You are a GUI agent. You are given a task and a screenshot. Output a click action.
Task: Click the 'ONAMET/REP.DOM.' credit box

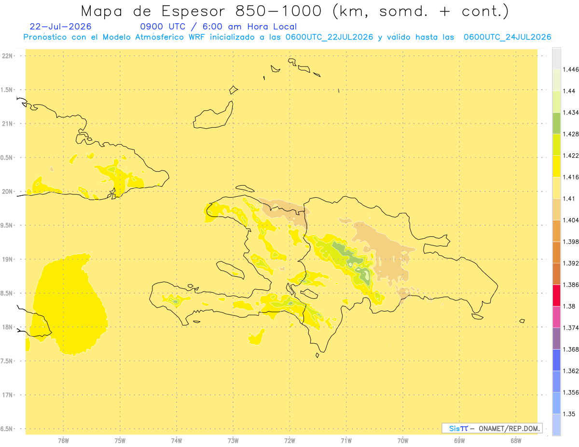(492, 428)
